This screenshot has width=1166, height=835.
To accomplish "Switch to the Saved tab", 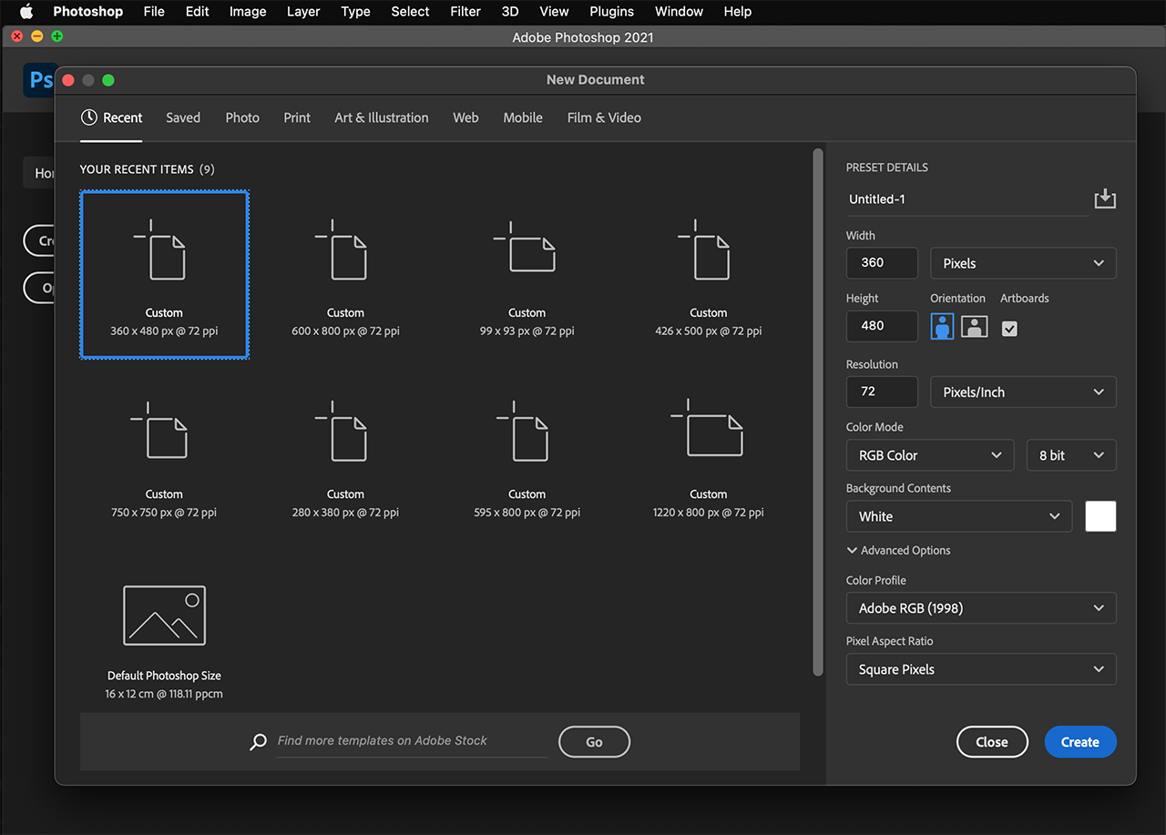I will pos(183,117).
